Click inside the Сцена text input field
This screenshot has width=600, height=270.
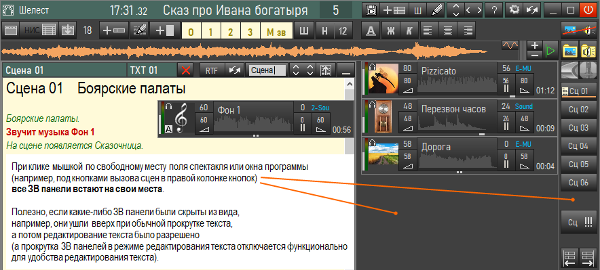pos(266,70)
